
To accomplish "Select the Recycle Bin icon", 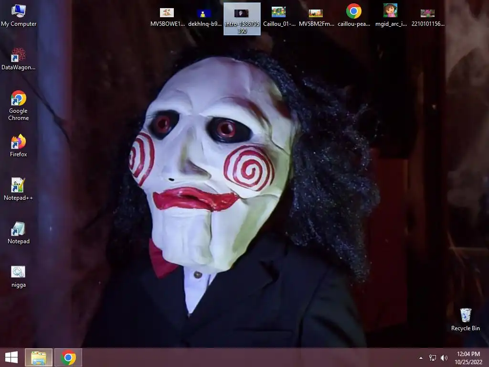I will 465,320.
